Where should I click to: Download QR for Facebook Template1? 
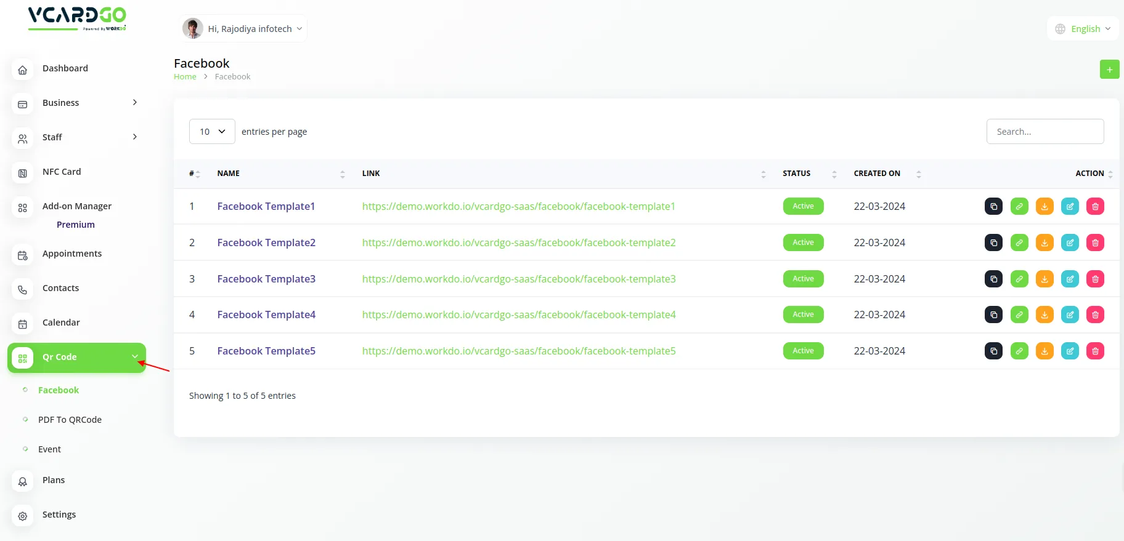click(x=1045, y=206)
